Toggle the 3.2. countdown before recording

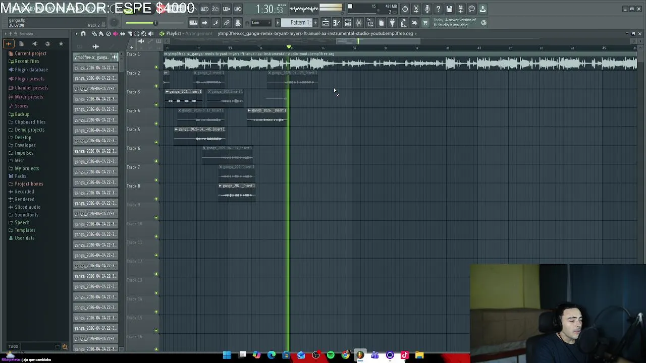click(x=215, y=9)
